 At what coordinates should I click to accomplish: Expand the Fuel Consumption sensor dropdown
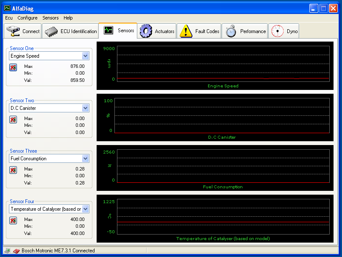point(86,159)
